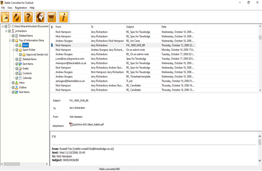Toggle the Calendar checkbox

[17, 78]
